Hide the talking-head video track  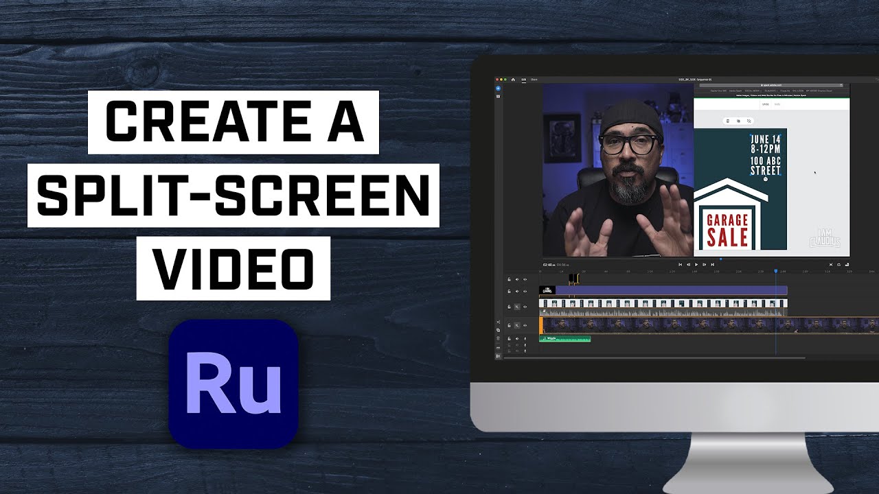click(x=525, y=325)
